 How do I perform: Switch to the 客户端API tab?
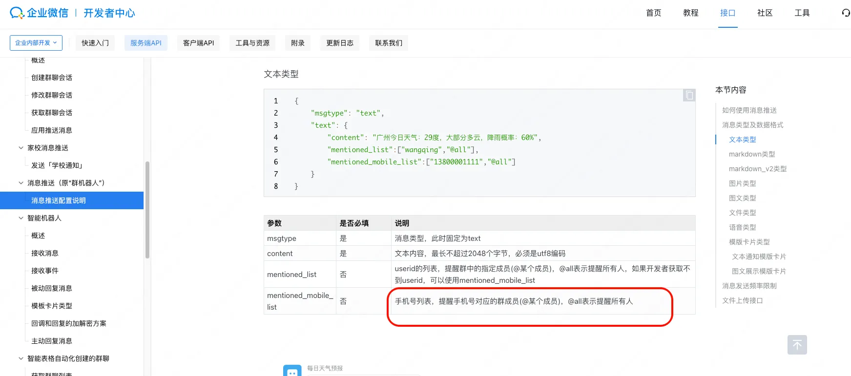pyautogui.click(x=198, y=43)
